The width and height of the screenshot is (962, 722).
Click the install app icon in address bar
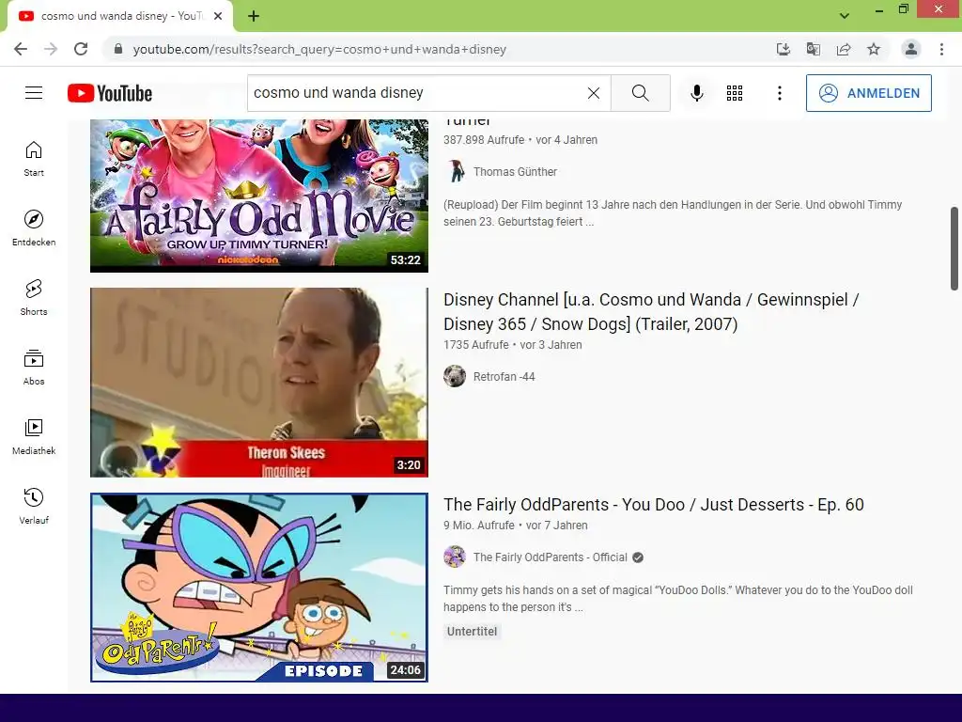coord(783,49)
